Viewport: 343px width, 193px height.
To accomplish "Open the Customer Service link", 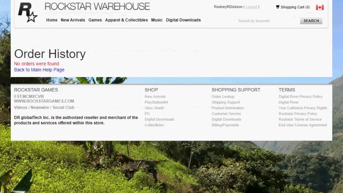I will [226, 114].
